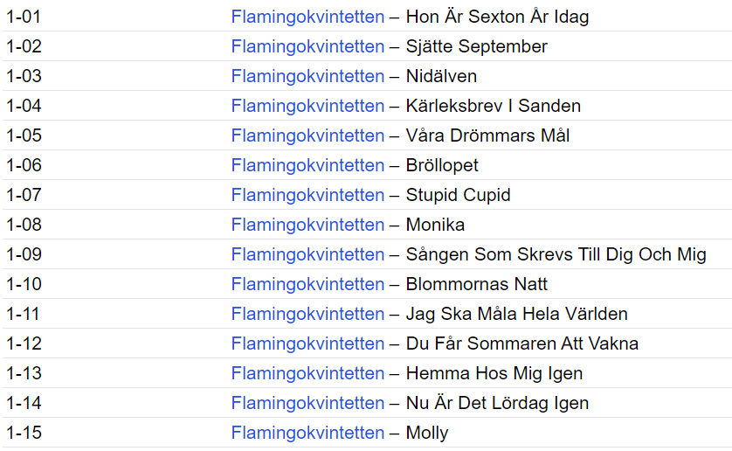The image size is (732, 451).
Task: Click artist link for track Nidälven
Action: tap(307, 76)
